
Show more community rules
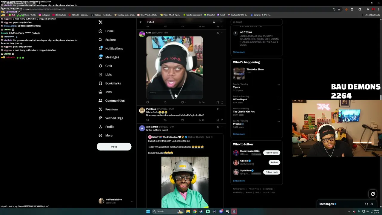239,52
